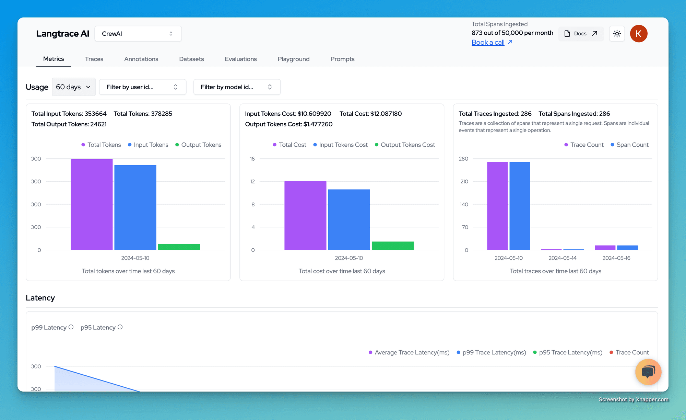Click Input Tokens Cost: $10.609920 text
Image resolution: width=686 pixels, height=420 pixels.
(x=288, y=114)
